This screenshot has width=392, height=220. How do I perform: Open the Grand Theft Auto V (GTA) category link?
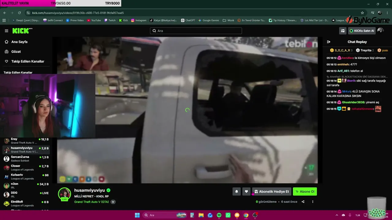[92, 202]
